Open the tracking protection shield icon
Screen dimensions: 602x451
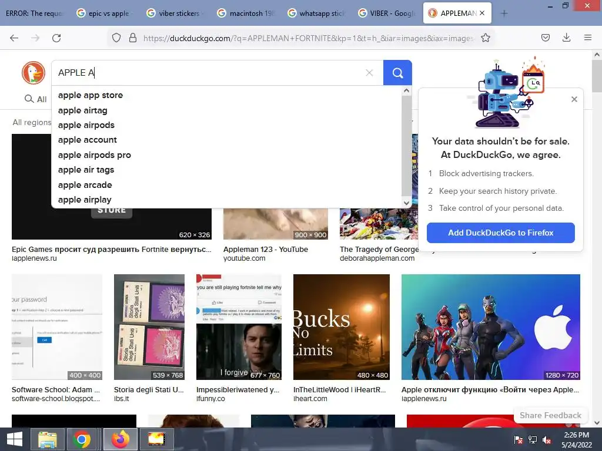coord(116,38)
